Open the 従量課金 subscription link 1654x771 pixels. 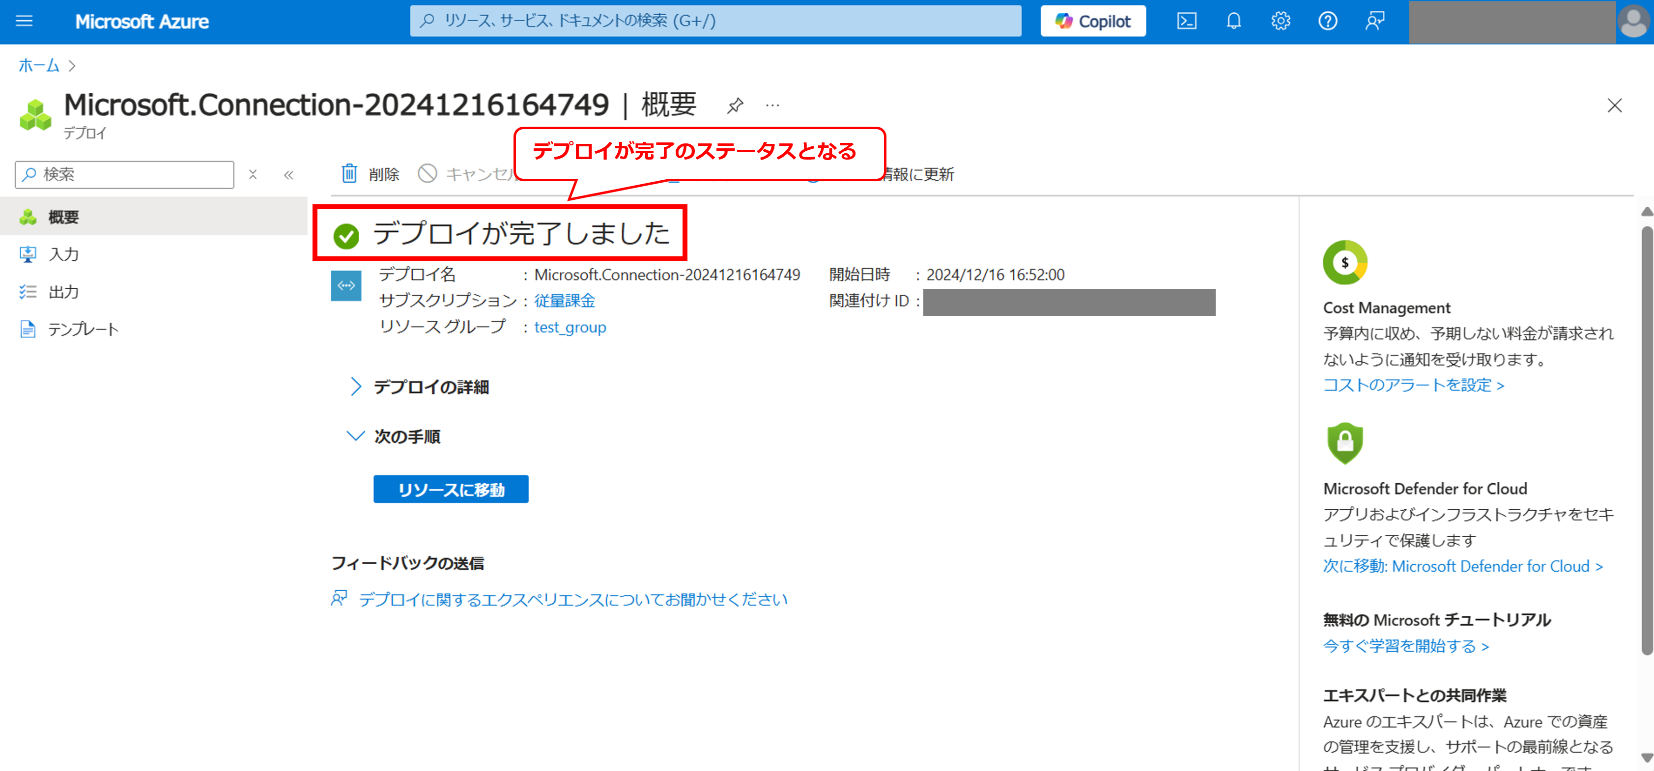[565, 301]
